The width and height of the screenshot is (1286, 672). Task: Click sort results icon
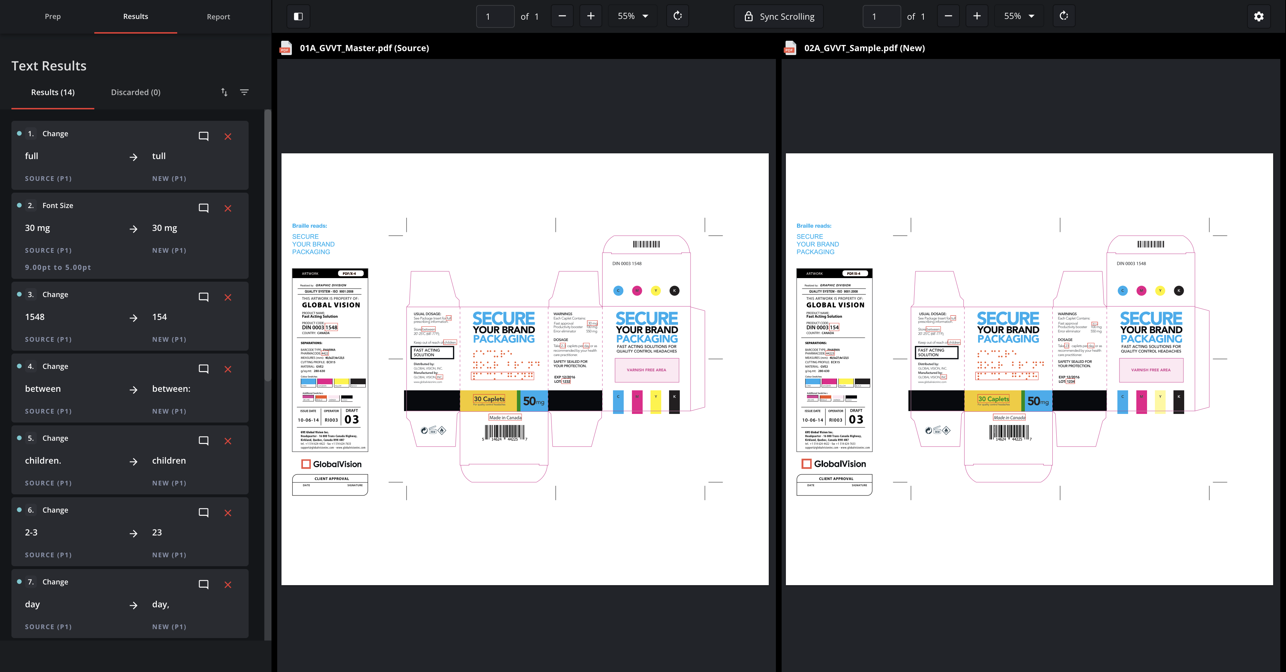point(224,92)
